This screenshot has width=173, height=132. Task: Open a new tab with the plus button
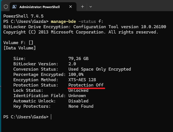(x=82, y=7)
